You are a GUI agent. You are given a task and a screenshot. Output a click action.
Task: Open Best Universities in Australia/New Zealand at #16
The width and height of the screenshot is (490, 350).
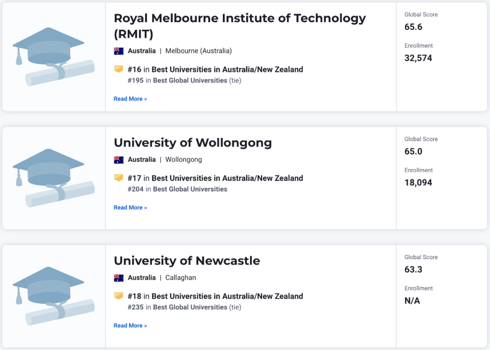227,69
